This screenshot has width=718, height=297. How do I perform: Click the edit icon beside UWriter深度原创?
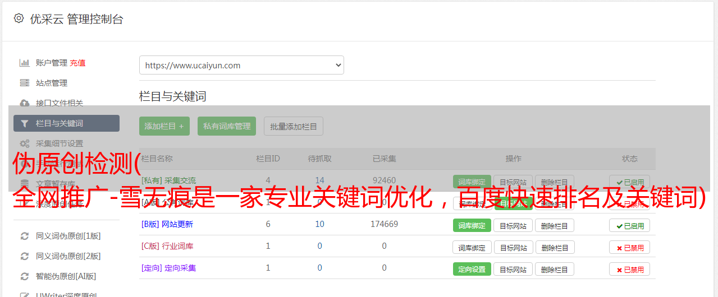25,295
